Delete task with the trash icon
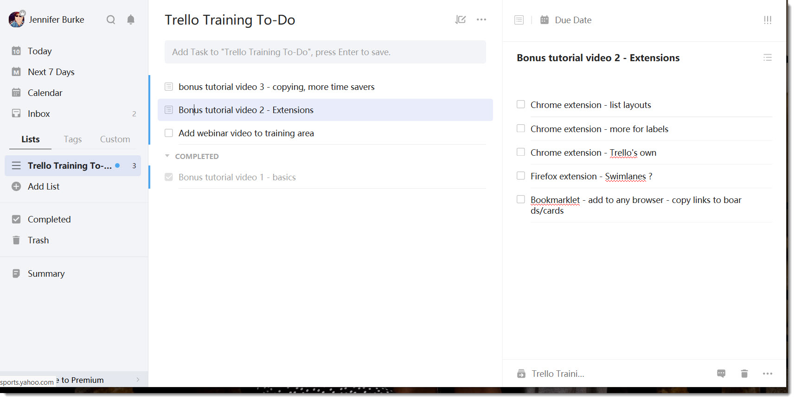 pos(744,374)
